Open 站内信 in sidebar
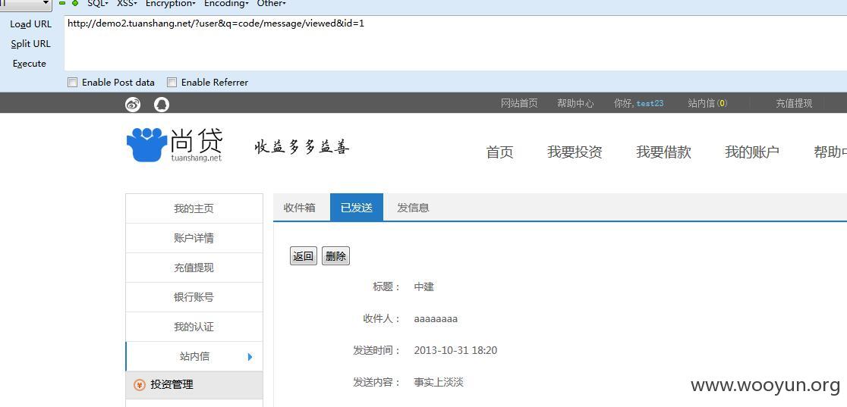847x407 pixels. 194,356
